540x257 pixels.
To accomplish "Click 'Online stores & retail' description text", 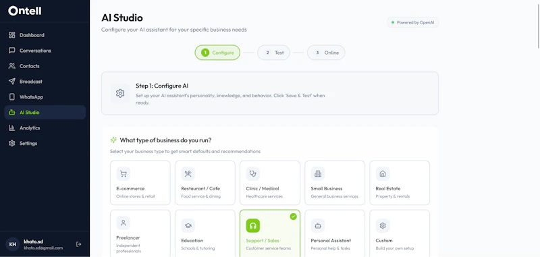I will click(136, 196).
